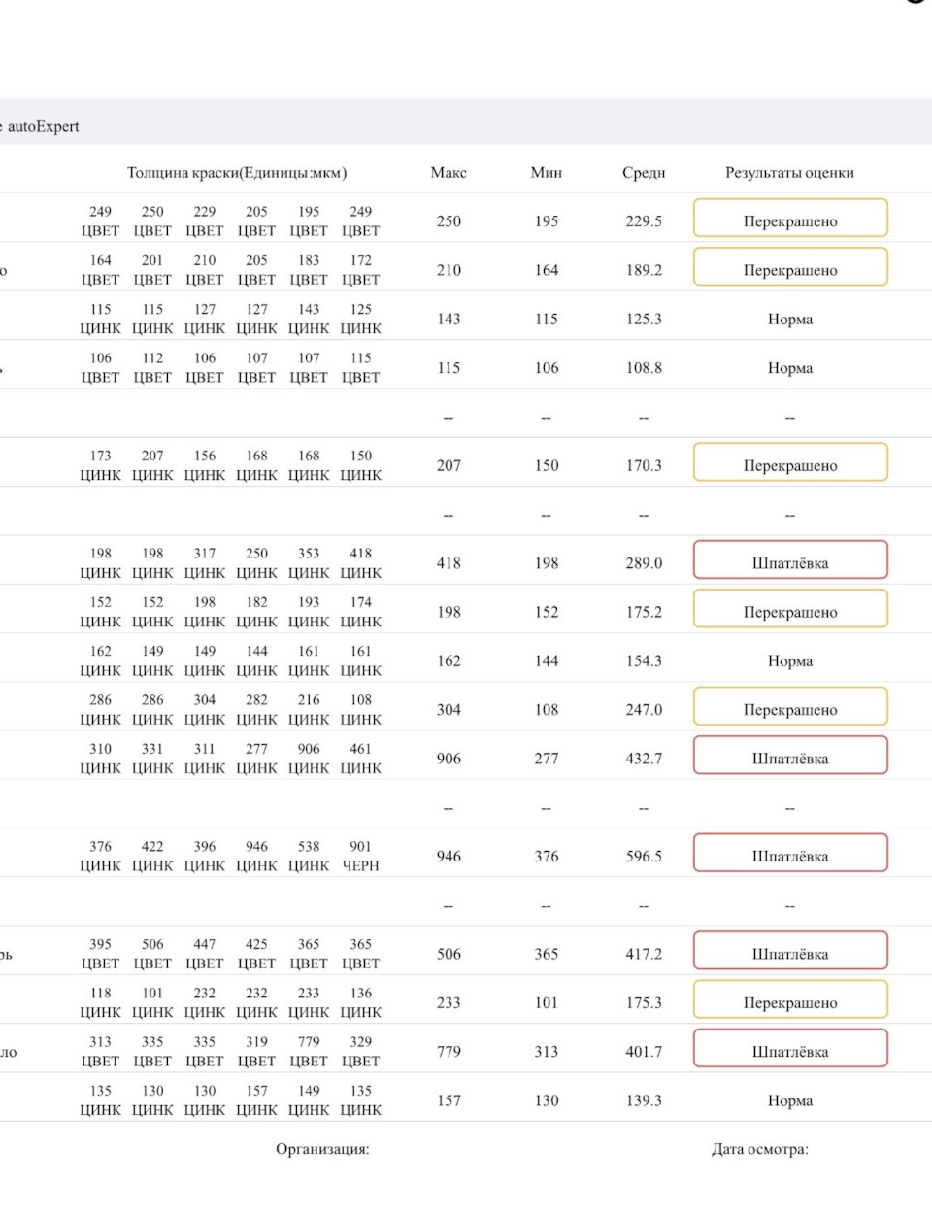Click the Перекрашено badge for average 229.5
This screenshot has width=932, height=1216.
click(x=790, y=220)
